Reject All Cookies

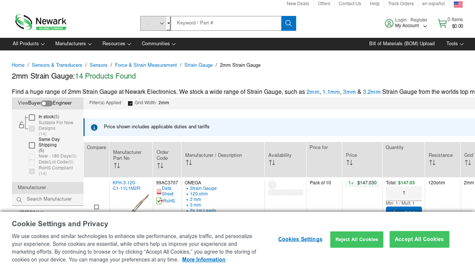(x=357, y=240)
